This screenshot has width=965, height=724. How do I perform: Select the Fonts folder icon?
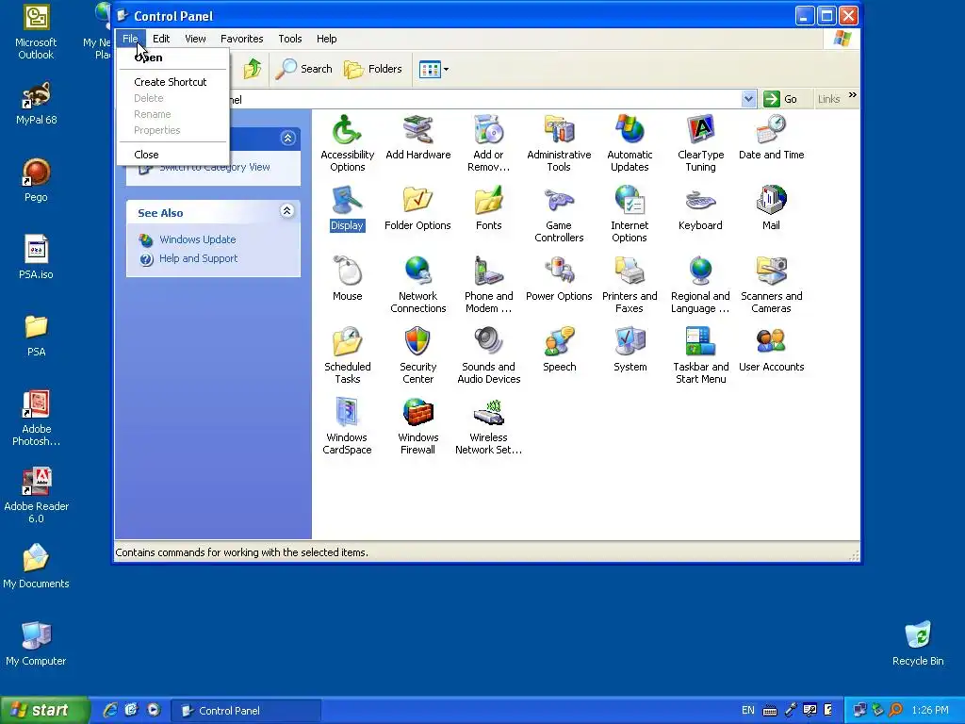pos(489,208)
